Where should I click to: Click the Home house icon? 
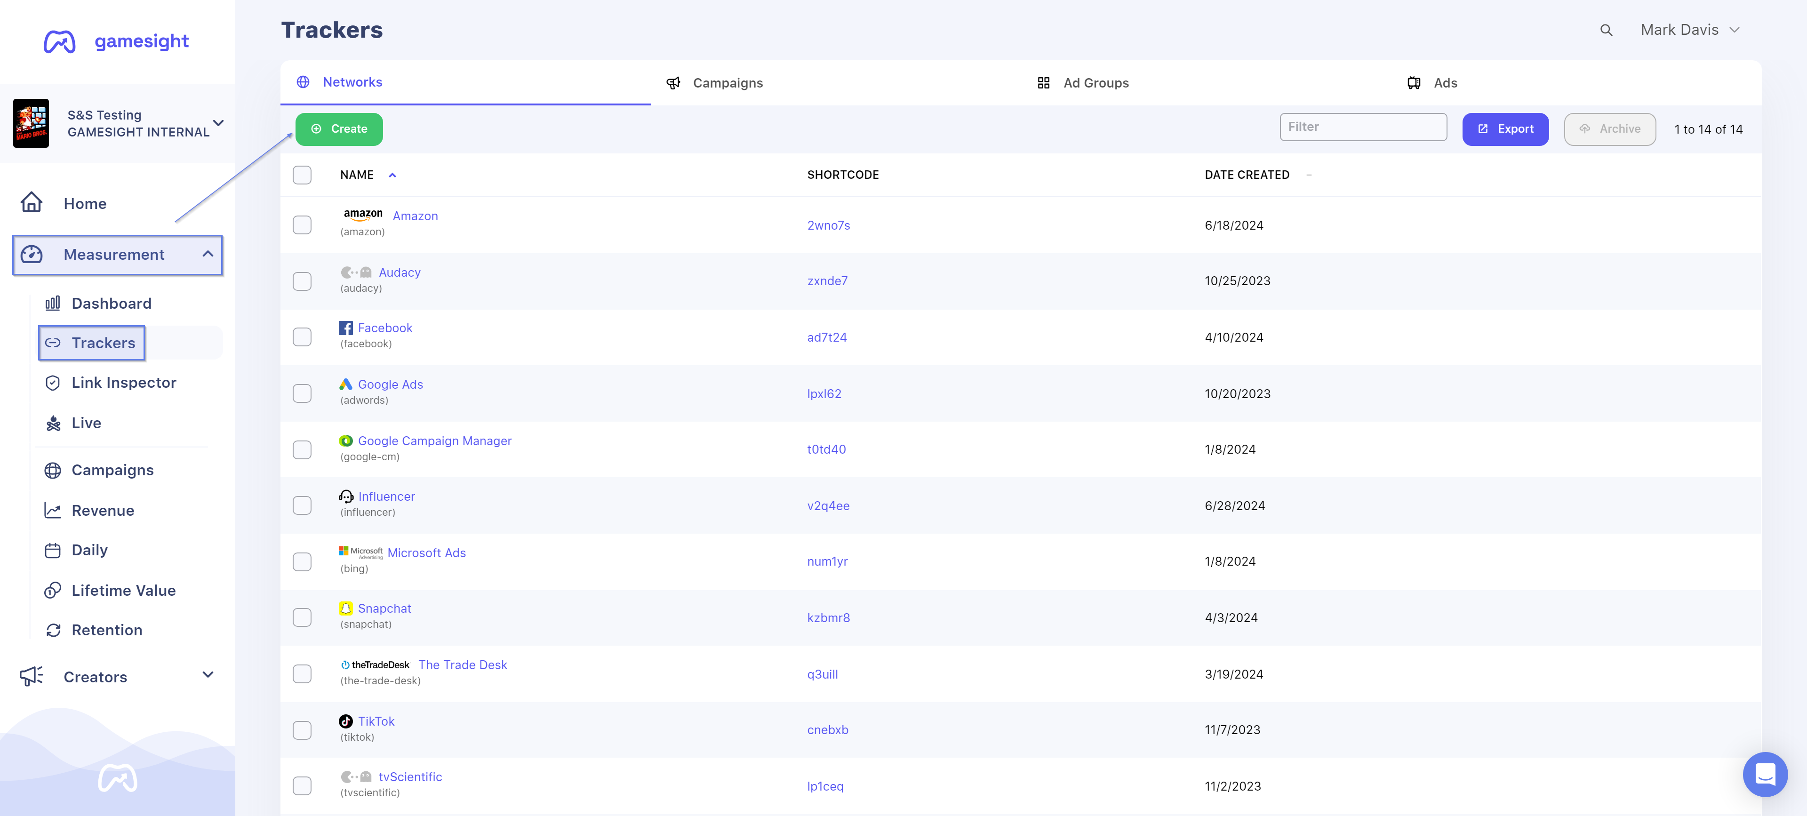click(x=32, y=203)
